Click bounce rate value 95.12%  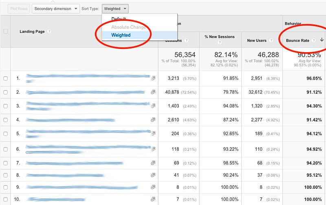[314, 175]
